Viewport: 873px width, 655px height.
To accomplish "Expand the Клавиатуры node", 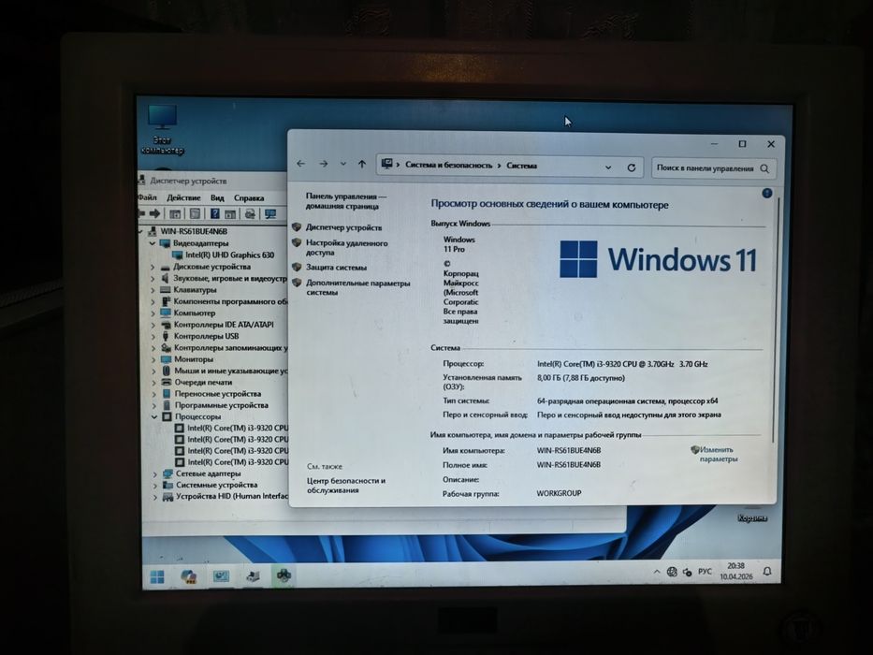I will (153, 290).
